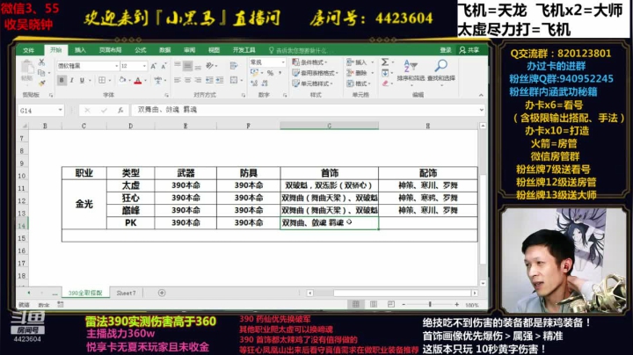Click Delete cells button
This screenshot has height=355, width=633.
tap(356, 73)
